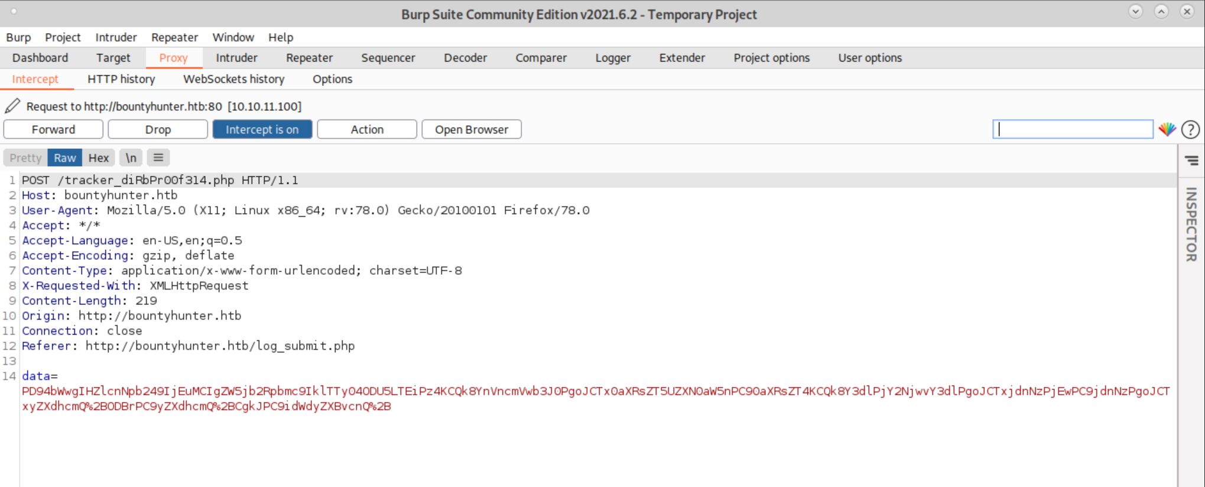Switch to Raw view

coord(64,158)
